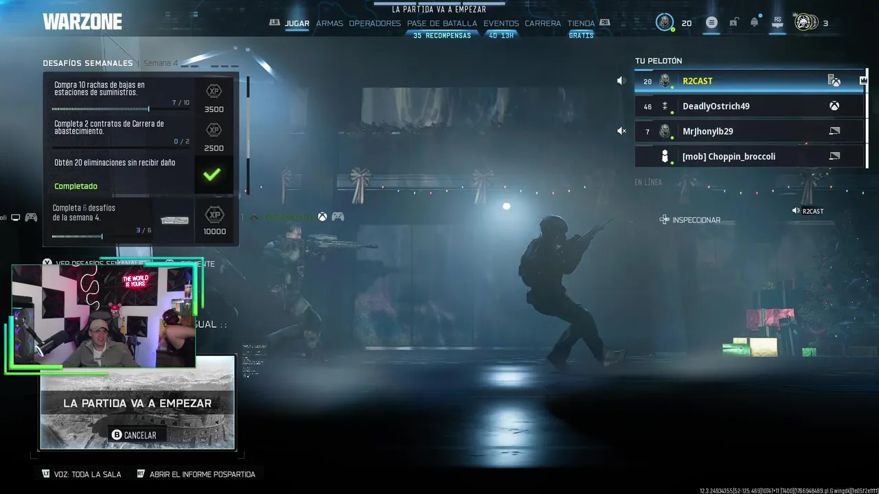The width and height of the screenshot is (879, 494).
Task: Toggle R2CAST voice speaker icon
Action: pyautogui.click(x=621, y=81)
